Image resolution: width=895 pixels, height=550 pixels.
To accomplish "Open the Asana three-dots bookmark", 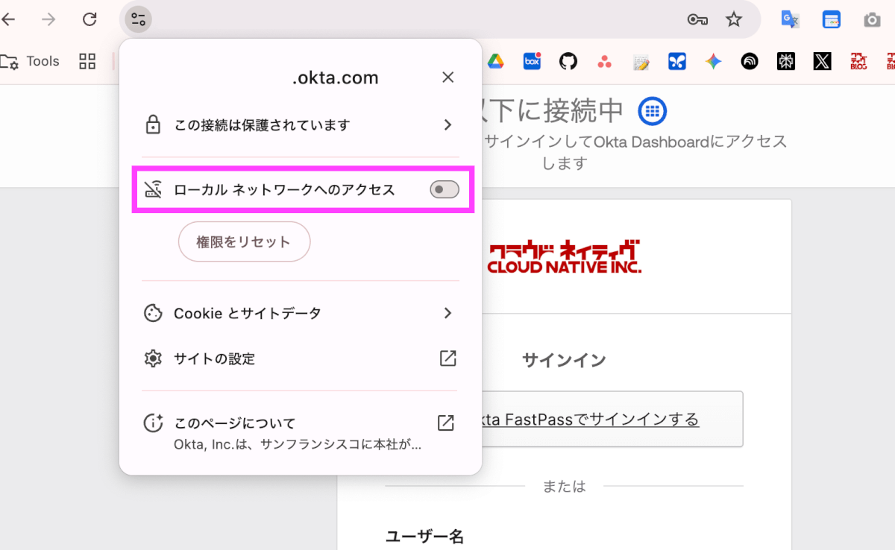I will 605,62.
